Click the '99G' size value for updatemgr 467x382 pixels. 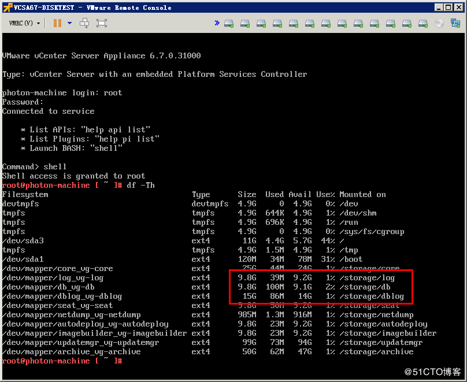pos(249,342)
